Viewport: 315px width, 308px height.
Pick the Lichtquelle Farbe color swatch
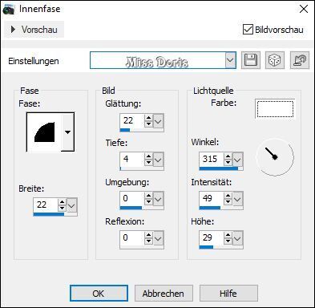275,109
